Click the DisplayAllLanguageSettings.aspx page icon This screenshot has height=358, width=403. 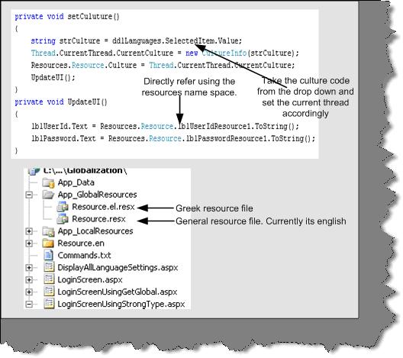click(49, 267)
